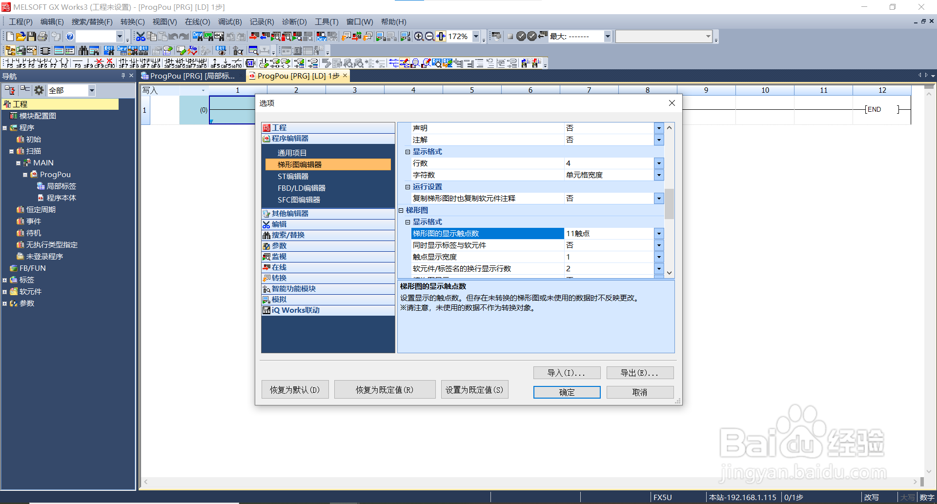937x504 pixels.
Task: Click the Print icon in the toolbar
Action: [42, 37]
